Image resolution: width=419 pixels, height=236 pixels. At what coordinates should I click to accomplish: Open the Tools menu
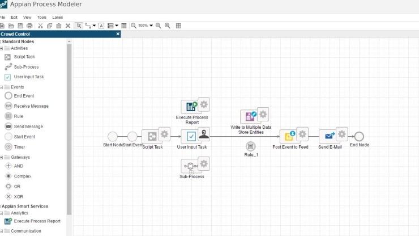point(42,17)
